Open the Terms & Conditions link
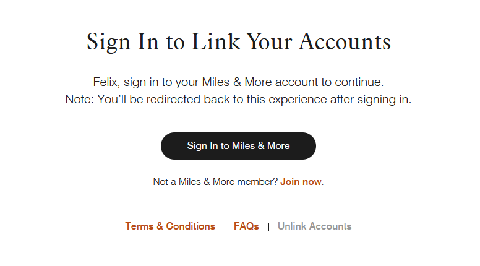Viewport: 480px width, 266px height. point(170,226)
